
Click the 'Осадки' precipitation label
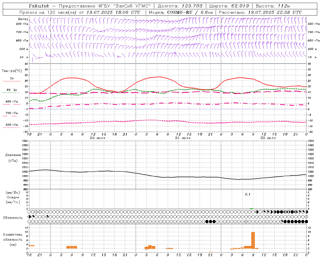[x=13, y=197]
